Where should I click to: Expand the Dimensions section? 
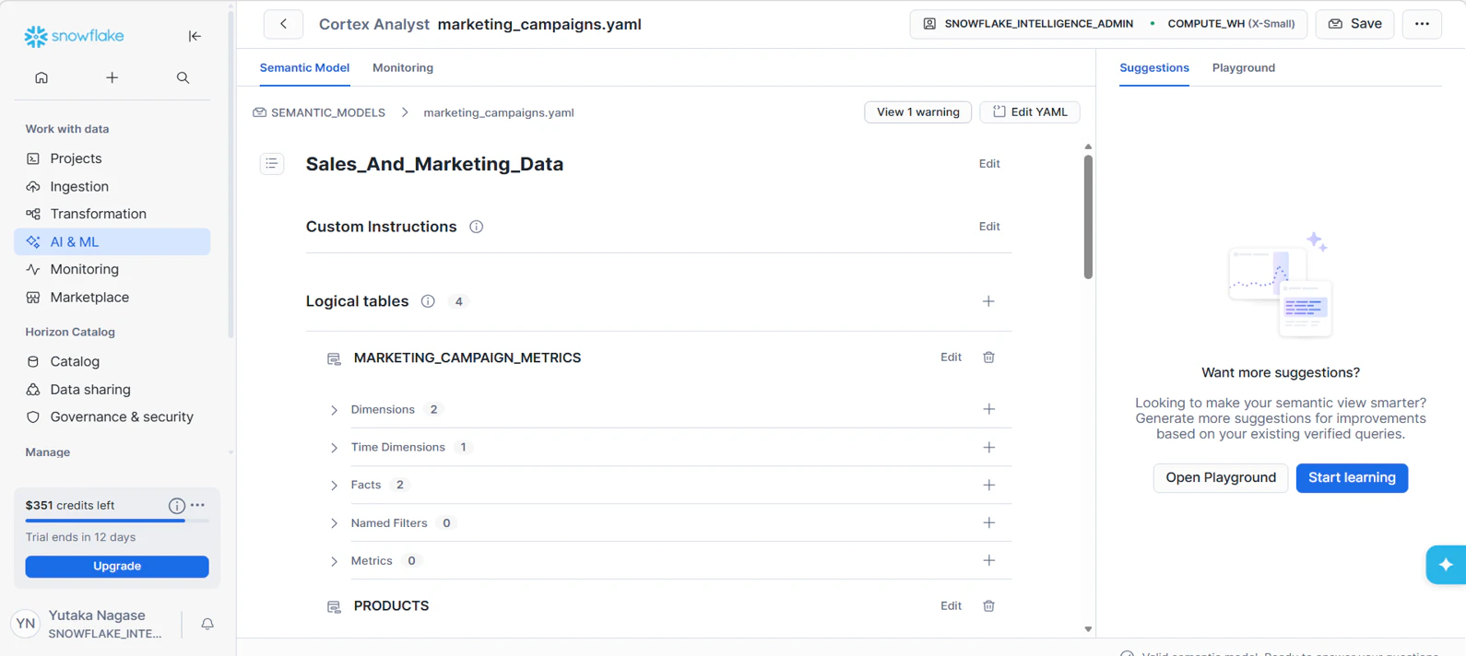[334, 410]
